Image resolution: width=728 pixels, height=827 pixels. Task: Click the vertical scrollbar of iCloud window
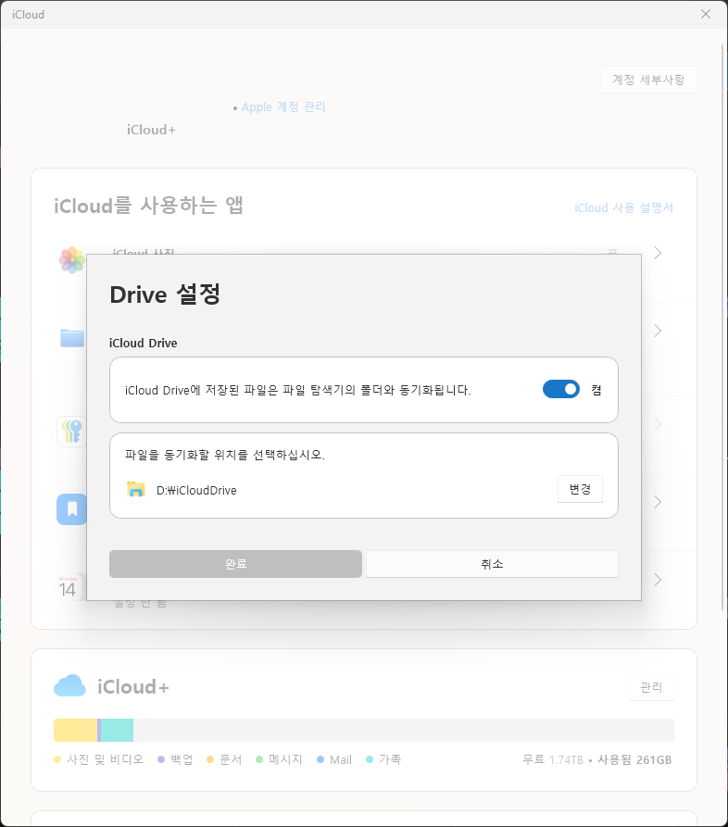point(722,327)
